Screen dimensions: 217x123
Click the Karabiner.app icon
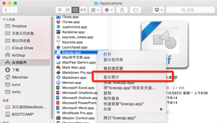click(x=58, y=32)
